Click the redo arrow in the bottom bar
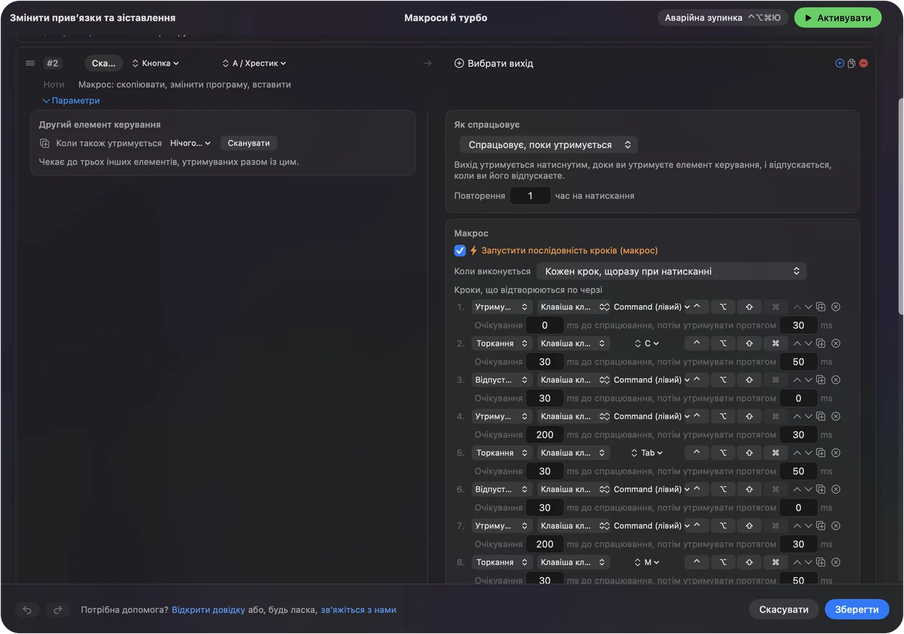 point(57,609)
